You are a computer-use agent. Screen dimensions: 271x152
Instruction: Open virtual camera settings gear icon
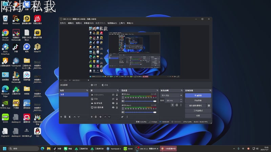point(209,106)
